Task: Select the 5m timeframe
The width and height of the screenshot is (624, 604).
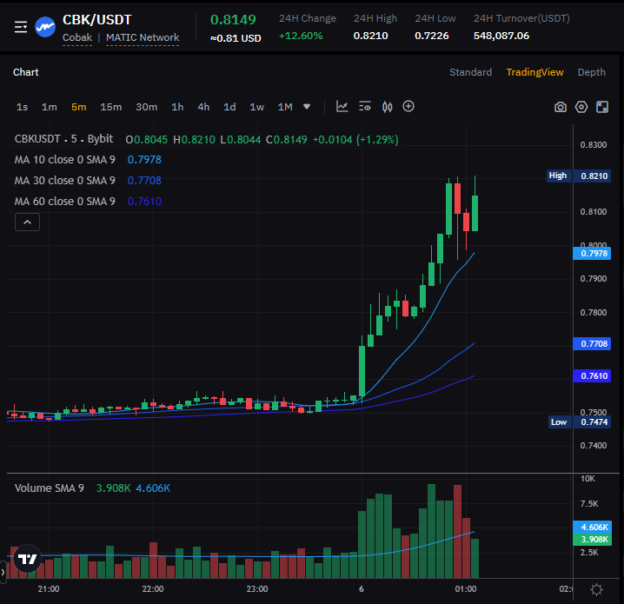Action: [x=79, y=107]
